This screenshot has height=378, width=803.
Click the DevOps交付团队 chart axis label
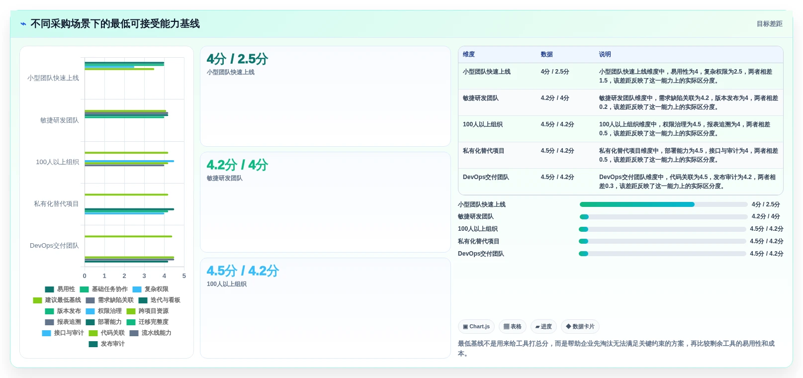(x=54, y=246)
